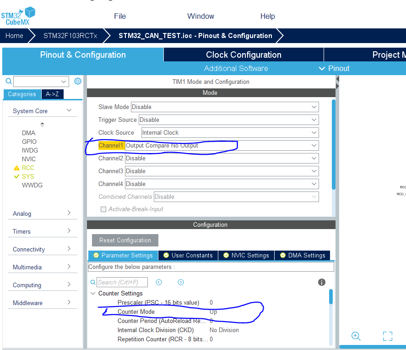
Task: Click the category search magnifier icon
Action: tap(9, 82)
